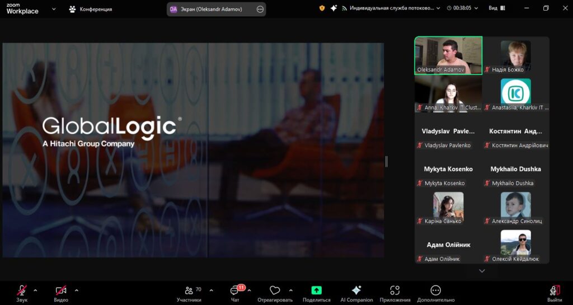Open the Приложения apps icon
573x305 pixels.
pos(394,294)
